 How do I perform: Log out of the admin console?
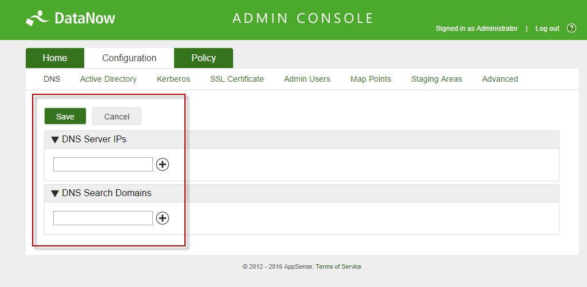[547, 29]
